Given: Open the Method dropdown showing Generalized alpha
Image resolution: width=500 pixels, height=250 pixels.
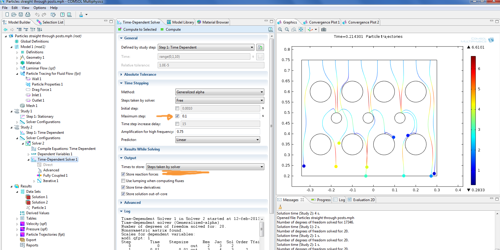Looking at the screenshot, I should click(220, 92).
